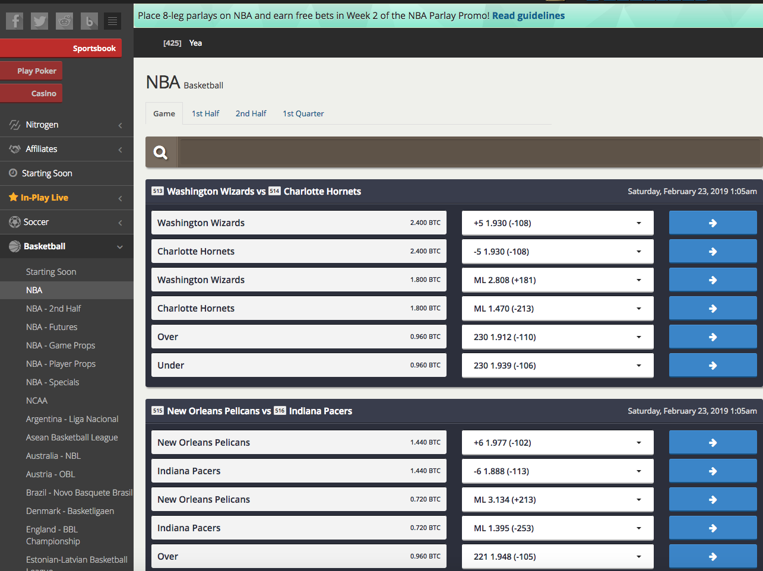Switch to the 1st Half tab
The height and width of the screenshot is (571, 763).
click(x=205, y=113)
